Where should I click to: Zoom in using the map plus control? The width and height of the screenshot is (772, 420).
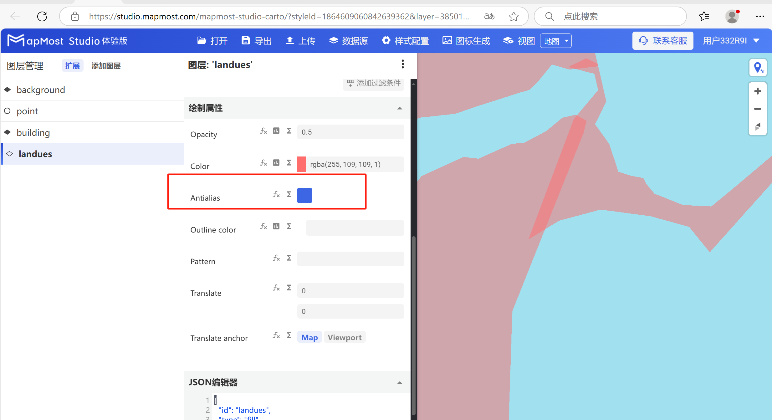758,91
